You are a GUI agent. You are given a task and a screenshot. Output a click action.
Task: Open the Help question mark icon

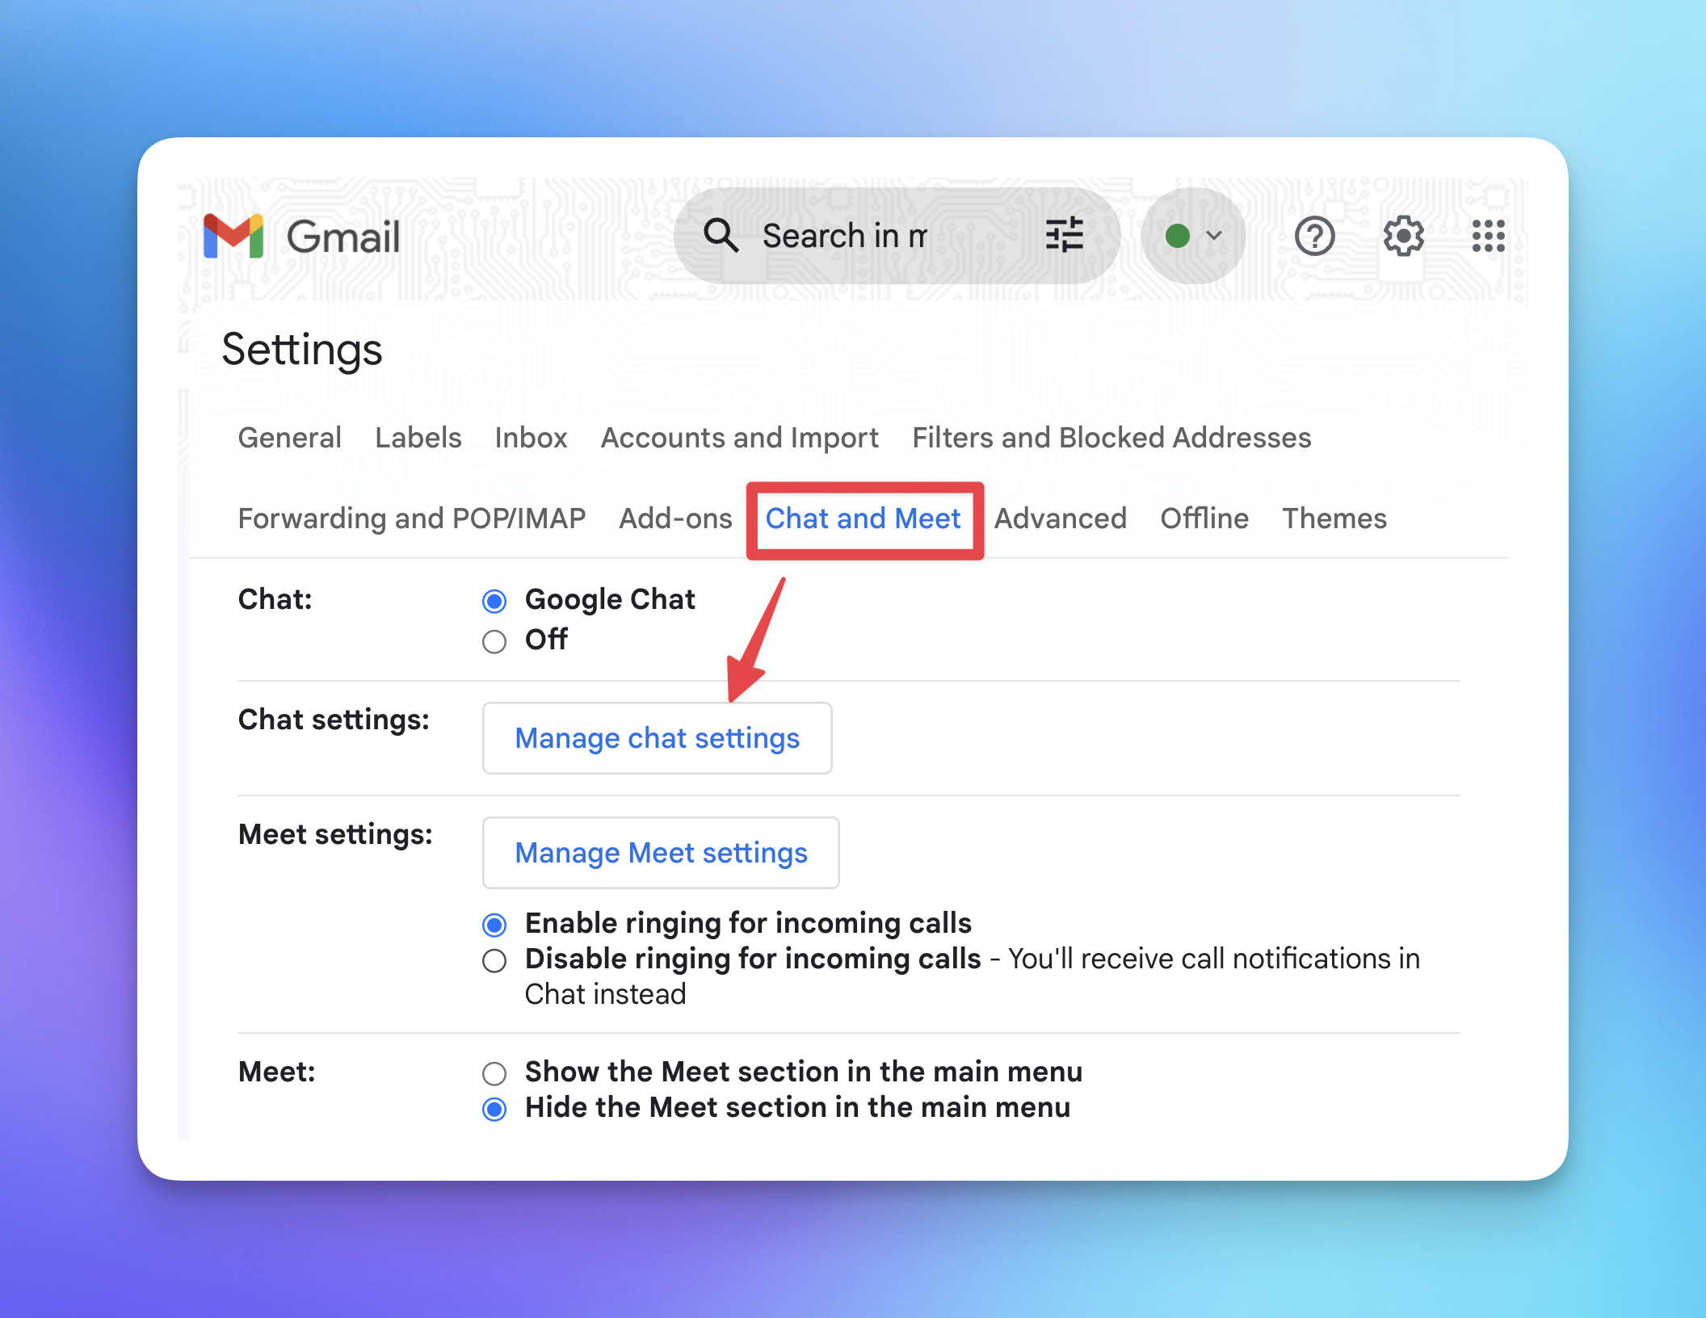[x=1314, y=237]
